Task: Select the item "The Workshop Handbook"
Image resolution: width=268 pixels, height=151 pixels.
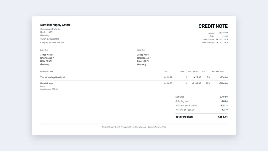Action: point(53,77)
